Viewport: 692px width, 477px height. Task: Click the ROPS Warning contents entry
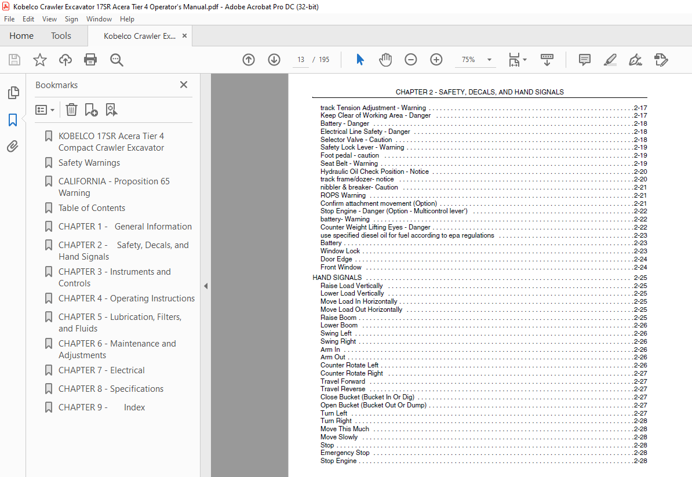343,195
